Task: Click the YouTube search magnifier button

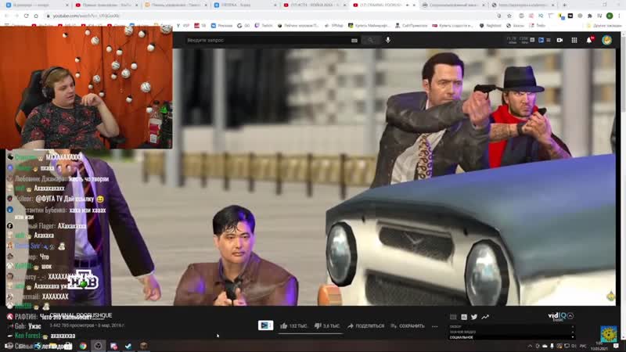Action: [x=370, y=41]
